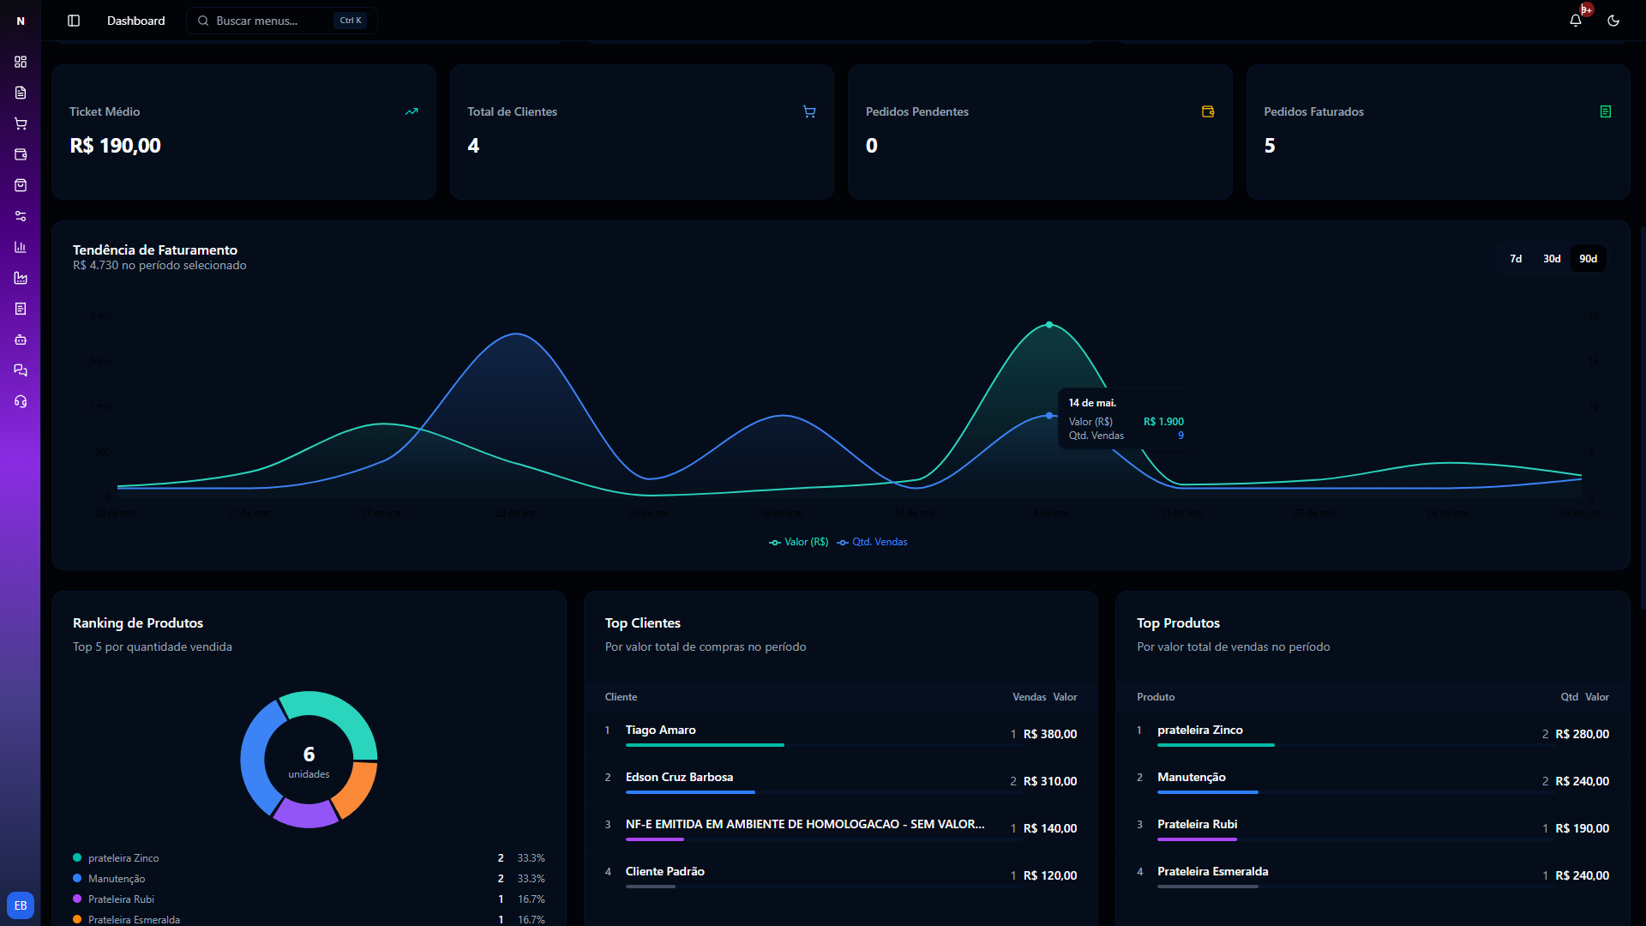Focus the Buscar menus search field

tap(282, 21)
